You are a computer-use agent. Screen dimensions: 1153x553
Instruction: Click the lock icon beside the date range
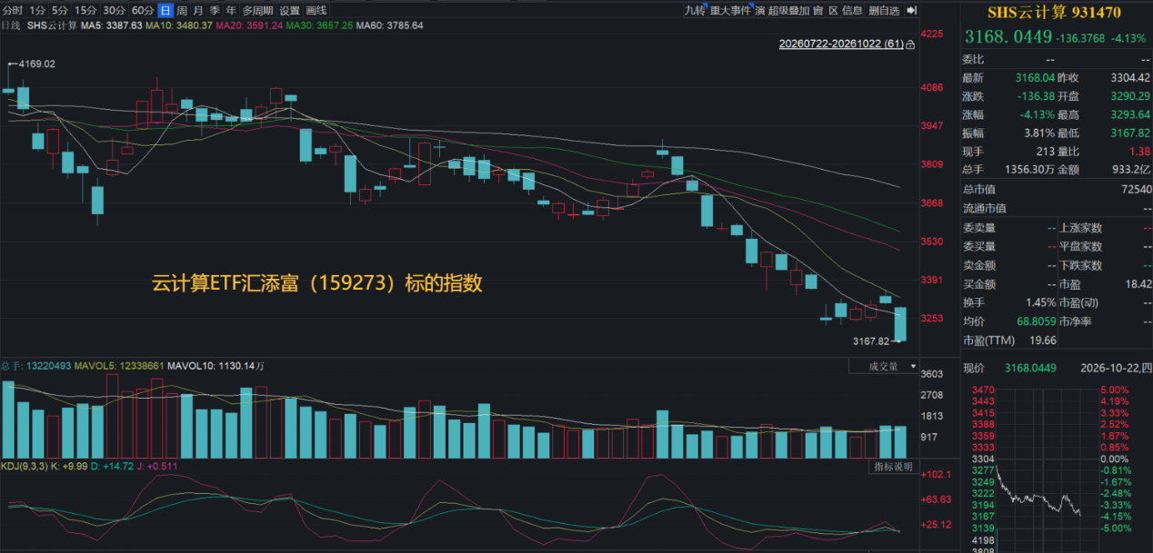[910, 44]
